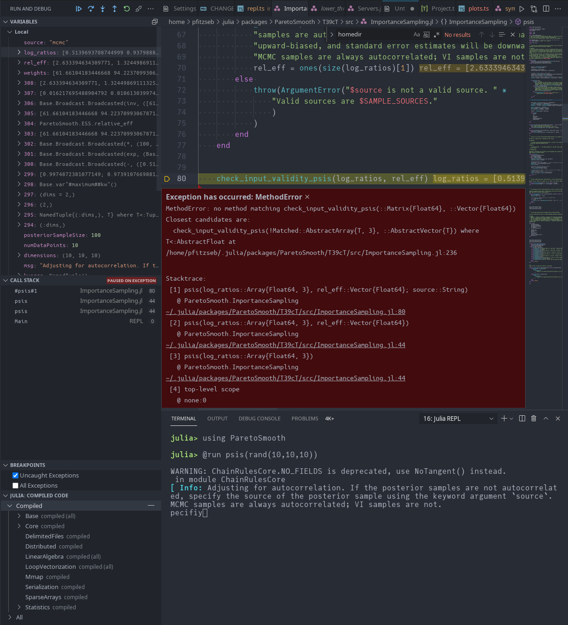Check the All Exceptions breakpoint
This screenshot has width=568, height=625.
click(15, 485)
